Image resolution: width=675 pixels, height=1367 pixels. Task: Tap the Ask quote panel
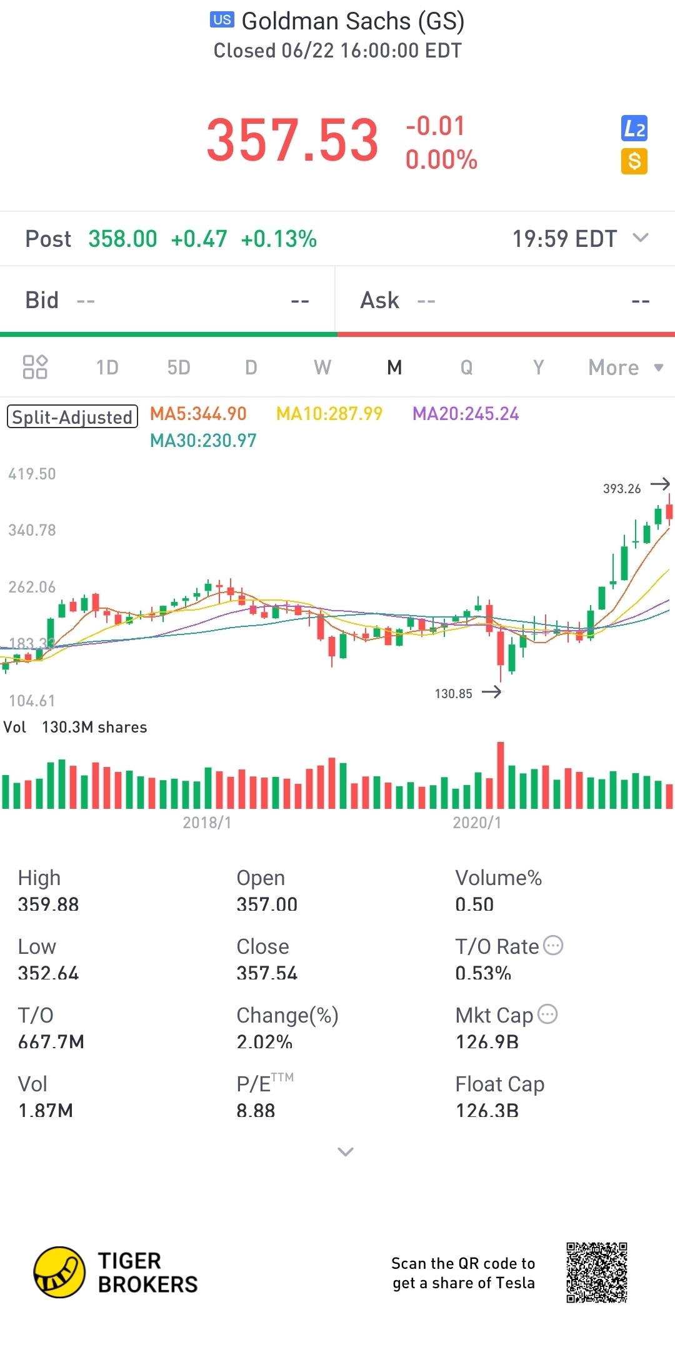[506, 301]
